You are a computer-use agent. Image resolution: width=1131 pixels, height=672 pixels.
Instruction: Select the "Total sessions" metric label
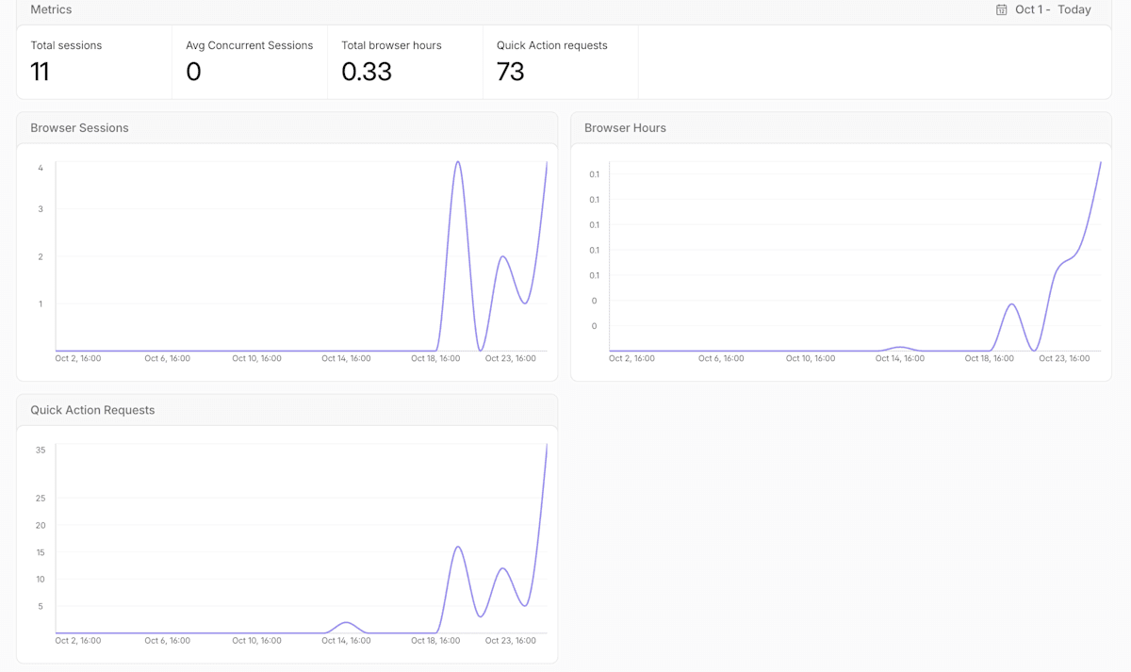click(x=66, y=45)
